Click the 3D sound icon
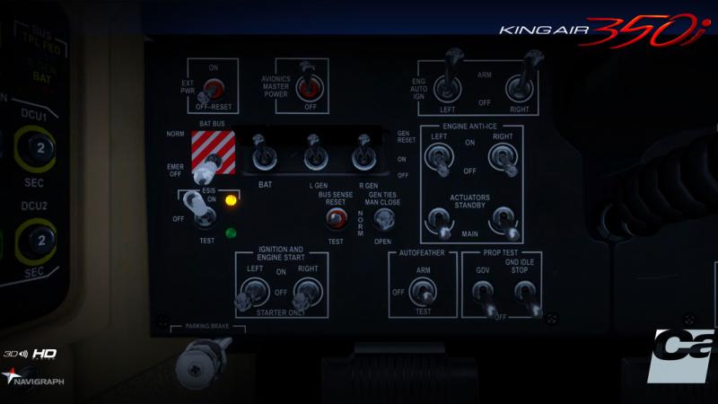This screenshot has width=718, height=404. 16,354
